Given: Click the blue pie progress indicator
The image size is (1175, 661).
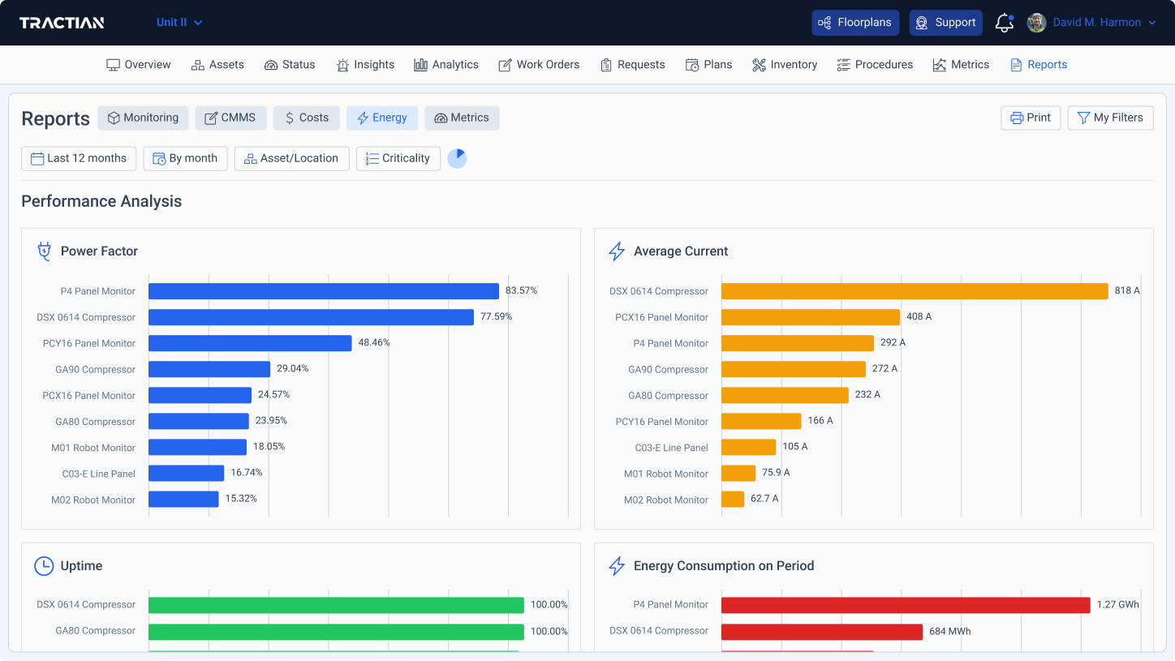Looking at the screenshot, I should [x=457, y=158].
